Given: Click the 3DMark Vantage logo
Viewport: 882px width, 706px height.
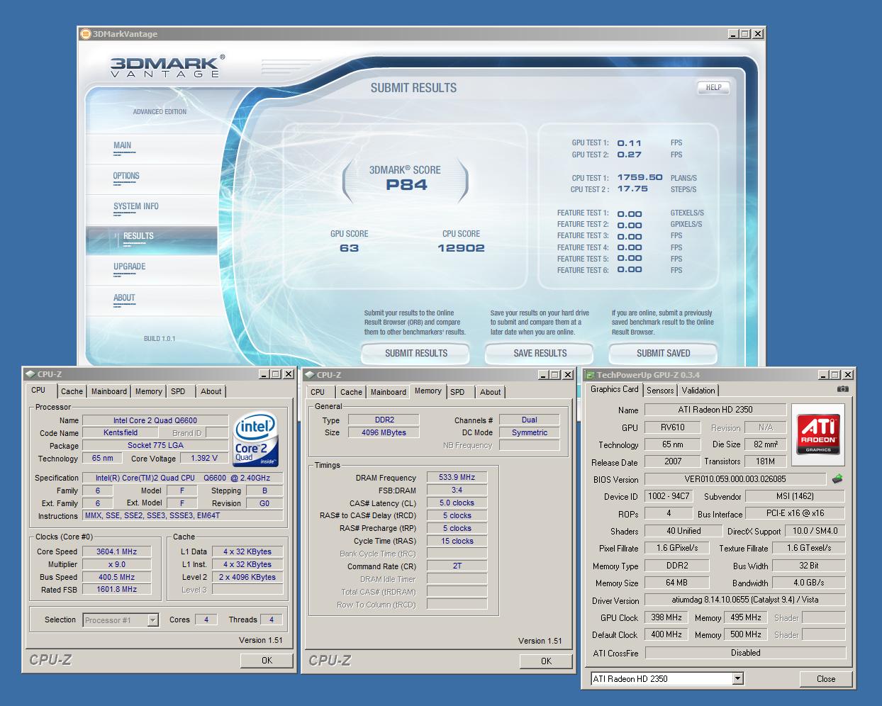Looking at the screenshot, I should (167, 66).
